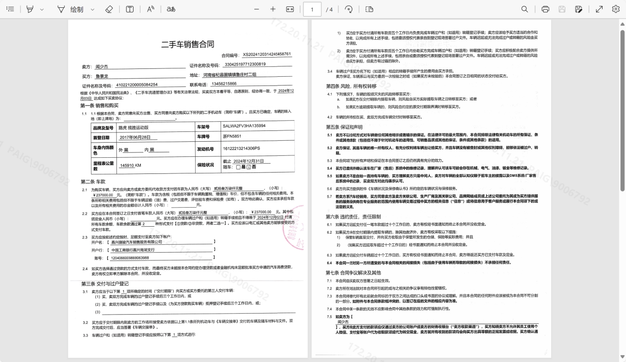Open the find-in-document search
The height and width of the screenshot is (362, 626).
click(x=525, y=9)
